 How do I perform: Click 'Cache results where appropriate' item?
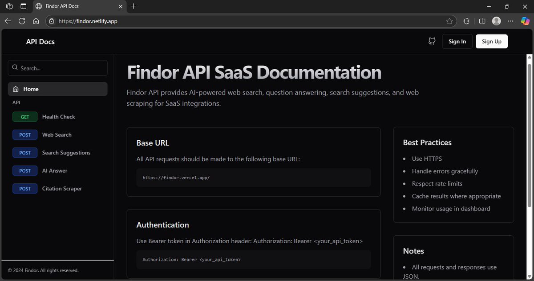[457, 196]
